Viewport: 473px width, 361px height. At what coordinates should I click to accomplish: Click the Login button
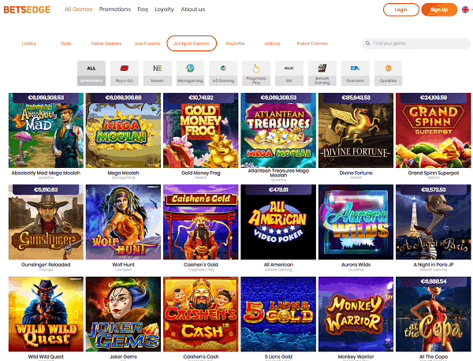pyautogui.click(x=401, y=9)
